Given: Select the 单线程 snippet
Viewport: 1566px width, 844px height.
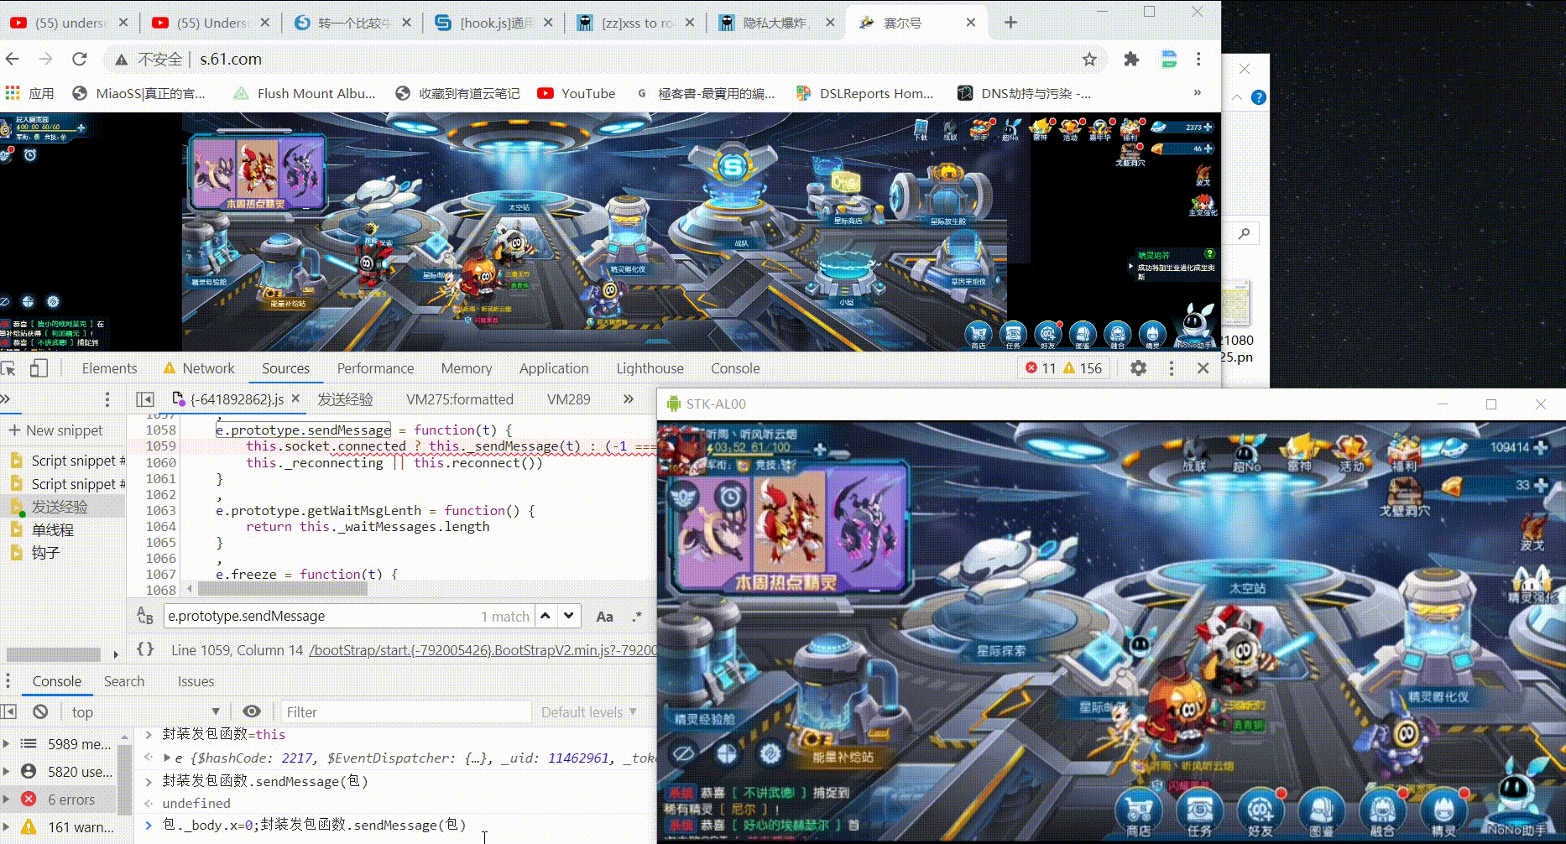Looking at the screenshot, I should [x=52, y=530].
